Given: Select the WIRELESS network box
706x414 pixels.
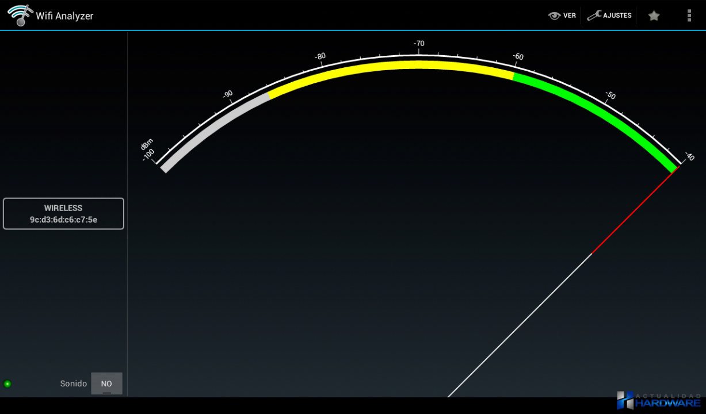Looking at the screenshot, I should click(x=63, y=214).
